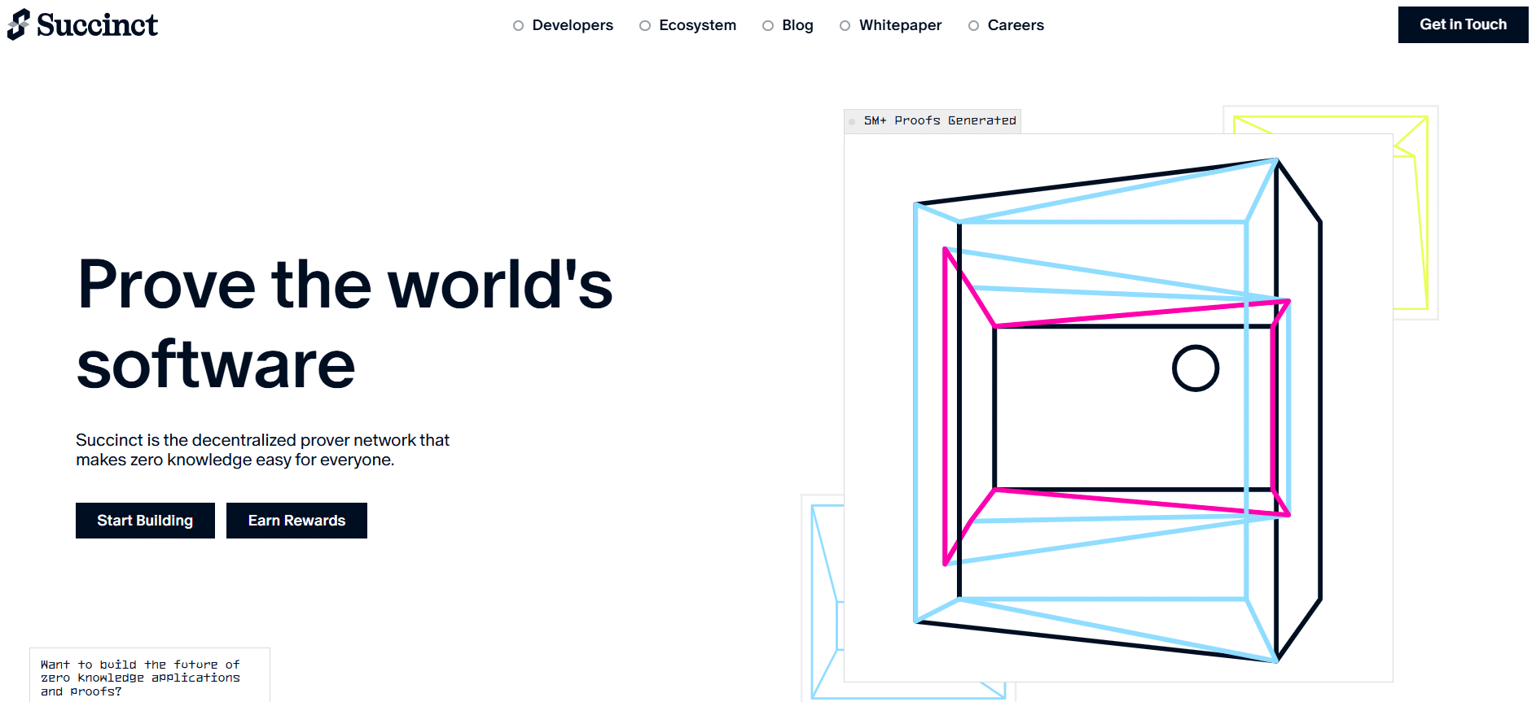
Task: Click the Succinct wordmark text
Action: point(97,25)
